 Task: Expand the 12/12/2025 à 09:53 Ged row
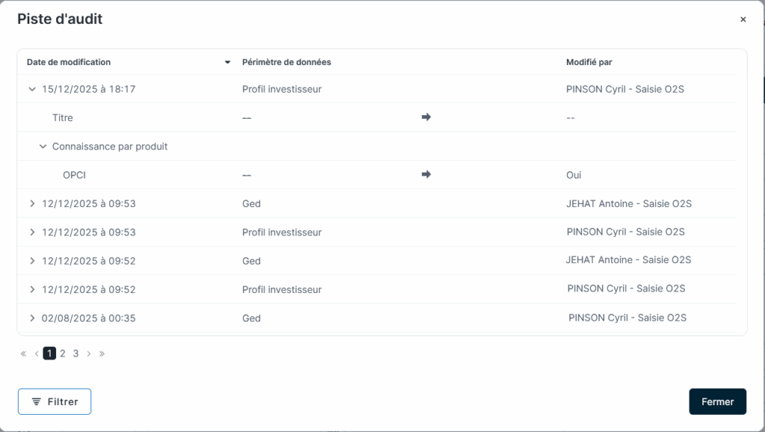click(32, 203)
